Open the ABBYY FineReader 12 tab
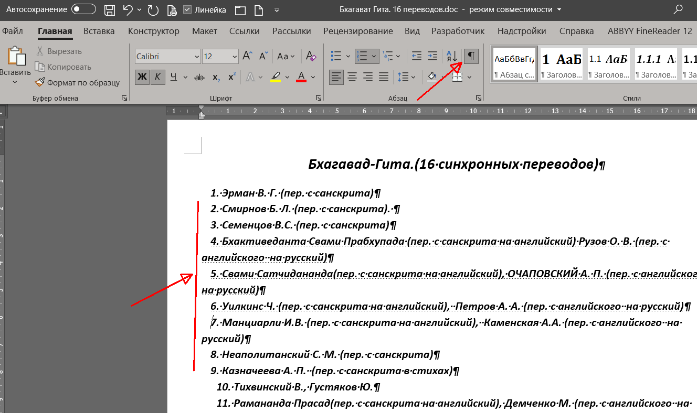The height and width of the screenshot is (413, 697). pos(650,31)
